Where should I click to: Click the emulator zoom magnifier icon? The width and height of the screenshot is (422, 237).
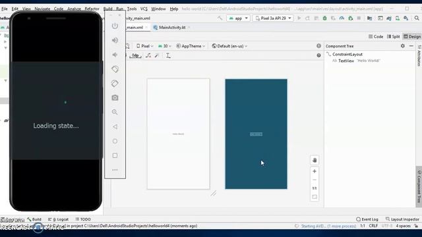click(x=115, y=112)
